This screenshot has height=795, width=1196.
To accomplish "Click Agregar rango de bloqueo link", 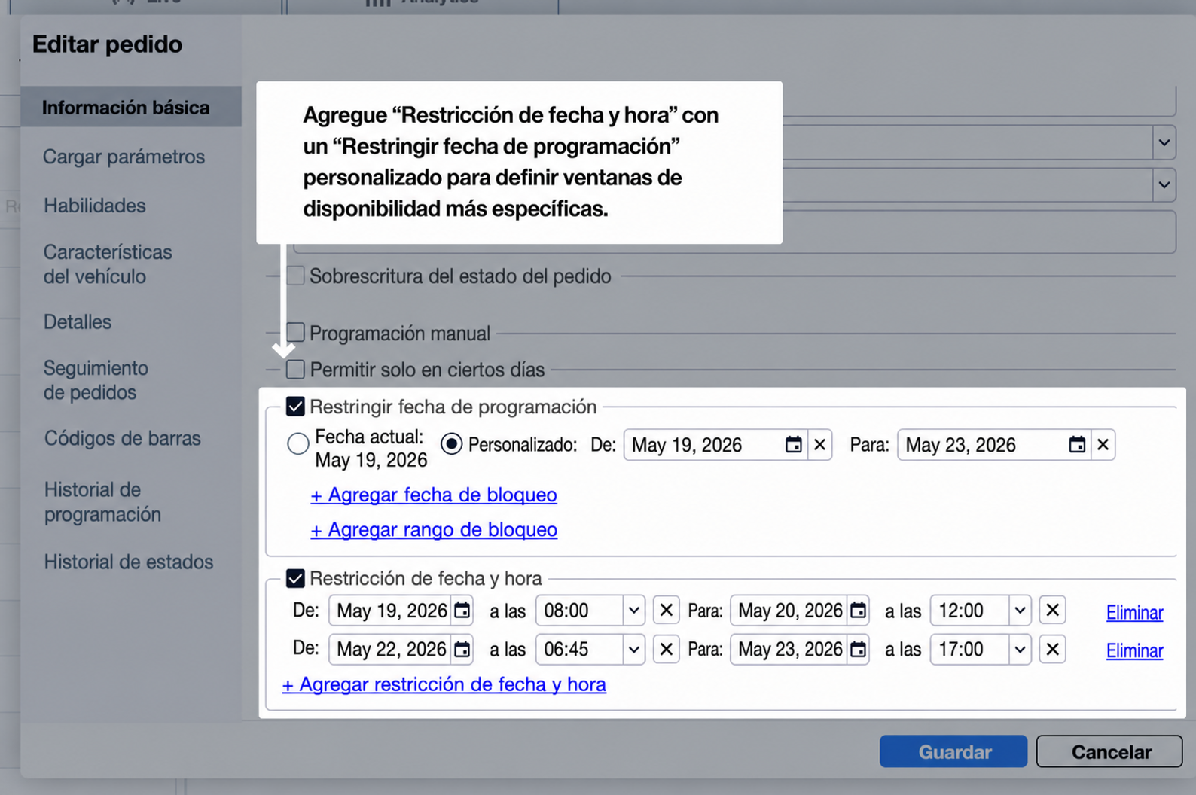I will tap(434, 529).
